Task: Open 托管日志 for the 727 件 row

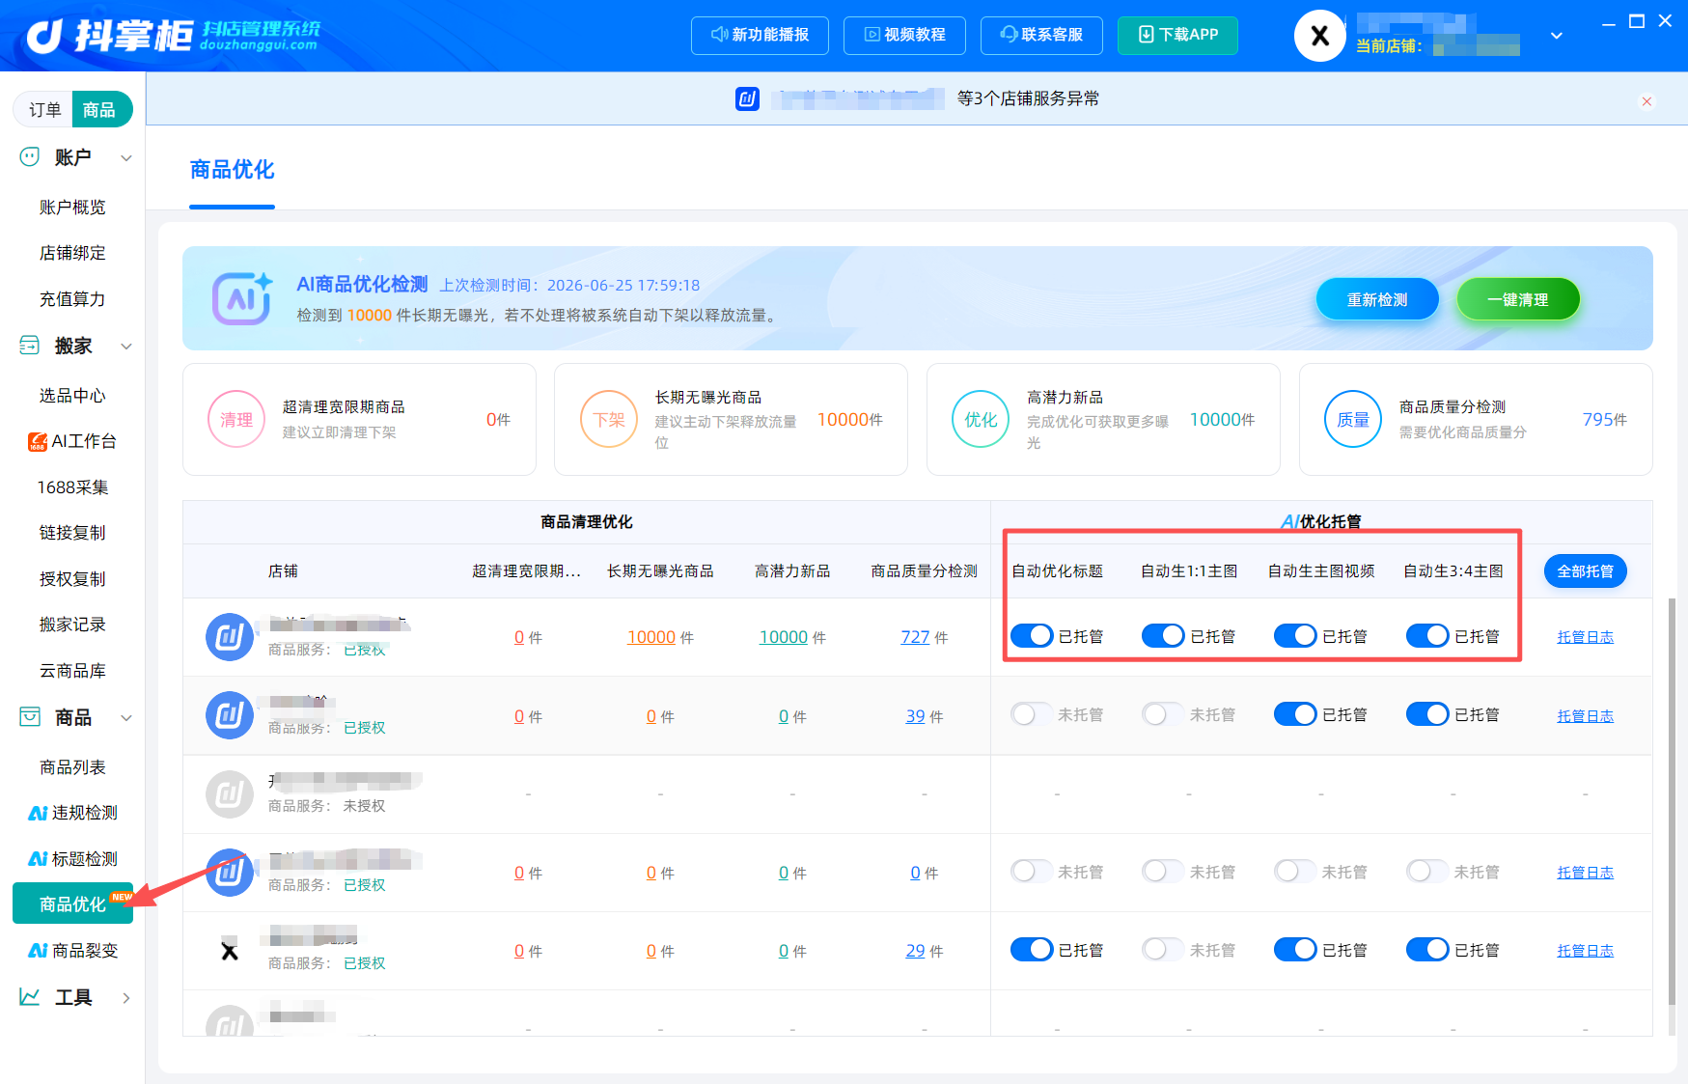Action: pyautogui.click(x=1585, y=637)
